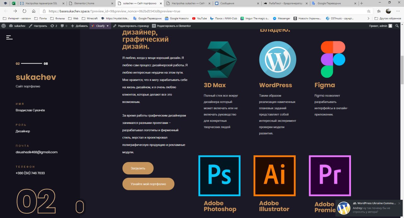
Task: Switch to Настройка: sukachev tab
Action: point(187,3)
